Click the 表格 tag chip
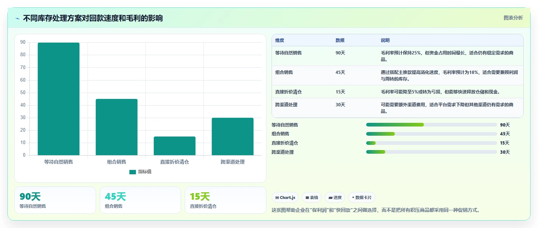Screen dimensions: 538x228 tap(312, 197)
